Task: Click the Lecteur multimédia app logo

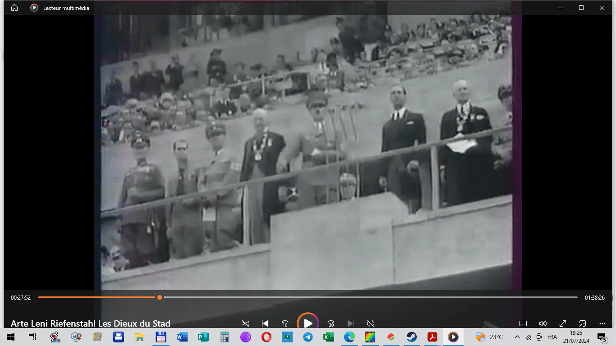Action: (34, 8)
